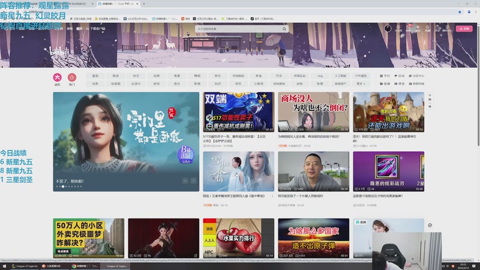Select the 动画 category
The height and width of the screenshot is (270, 480).
click(157, 76)
